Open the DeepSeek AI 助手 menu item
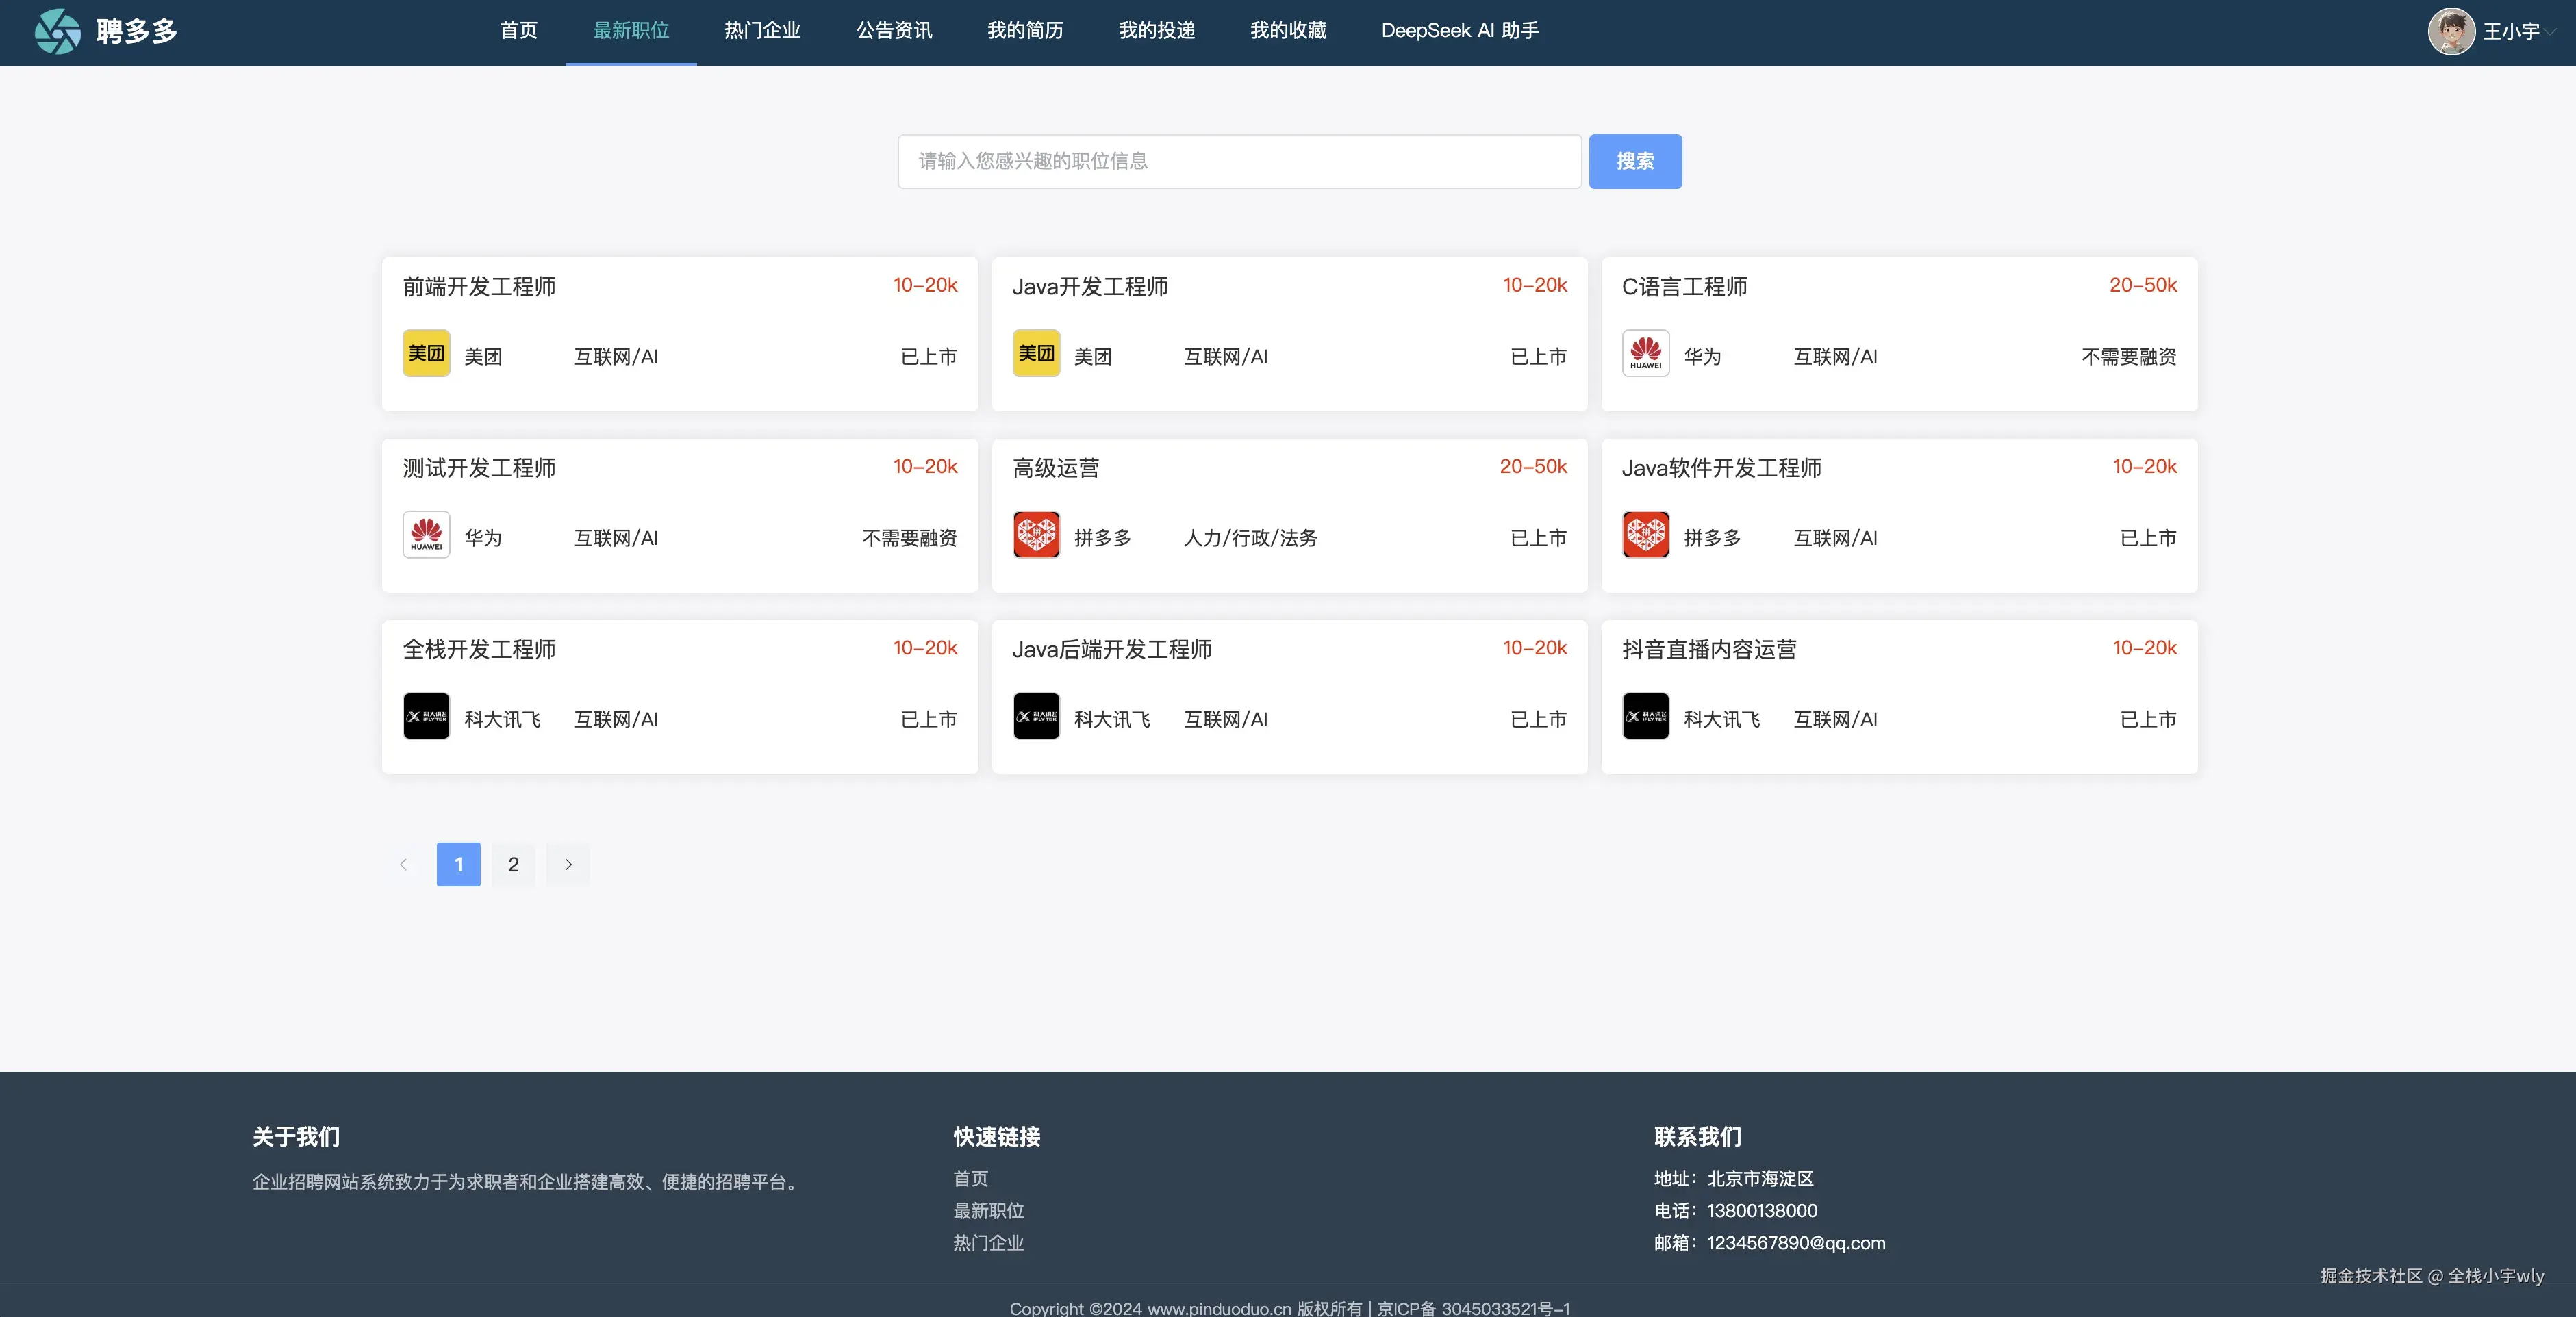Viewport: 2576px width, 1317px height. [1459, 31]
